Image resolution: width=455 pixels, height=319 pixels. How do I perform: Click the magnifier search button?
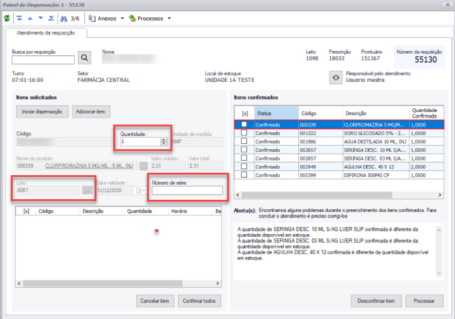click(84, 58)
